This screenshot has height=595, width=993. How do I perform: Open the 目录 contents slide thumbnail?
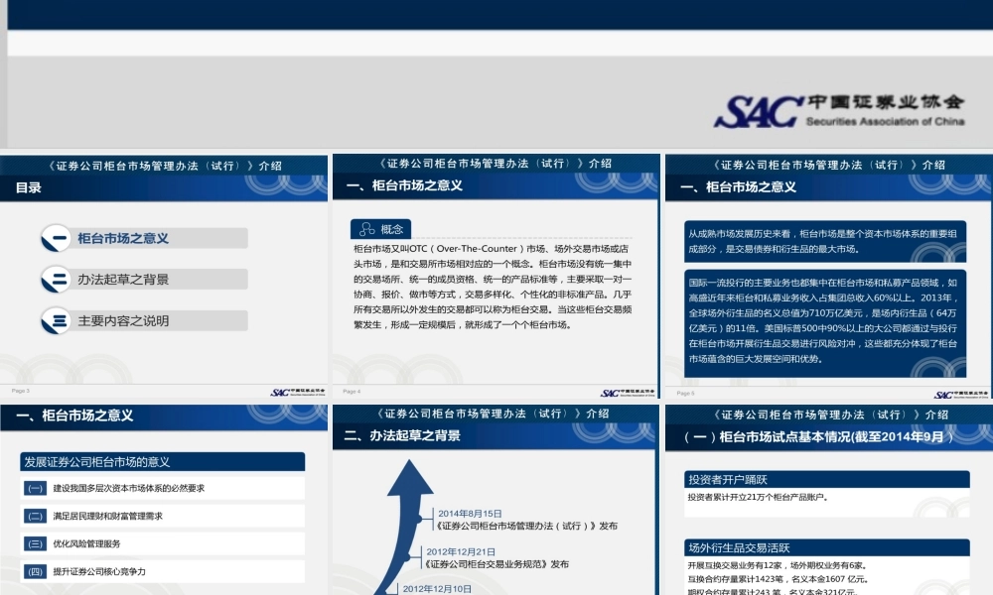[164, 277]
